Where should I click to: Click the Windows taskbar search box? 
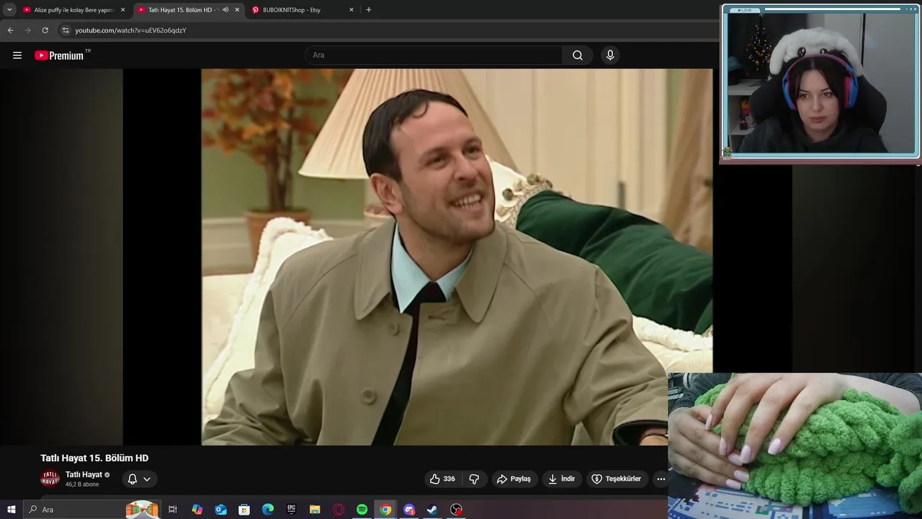92,510
